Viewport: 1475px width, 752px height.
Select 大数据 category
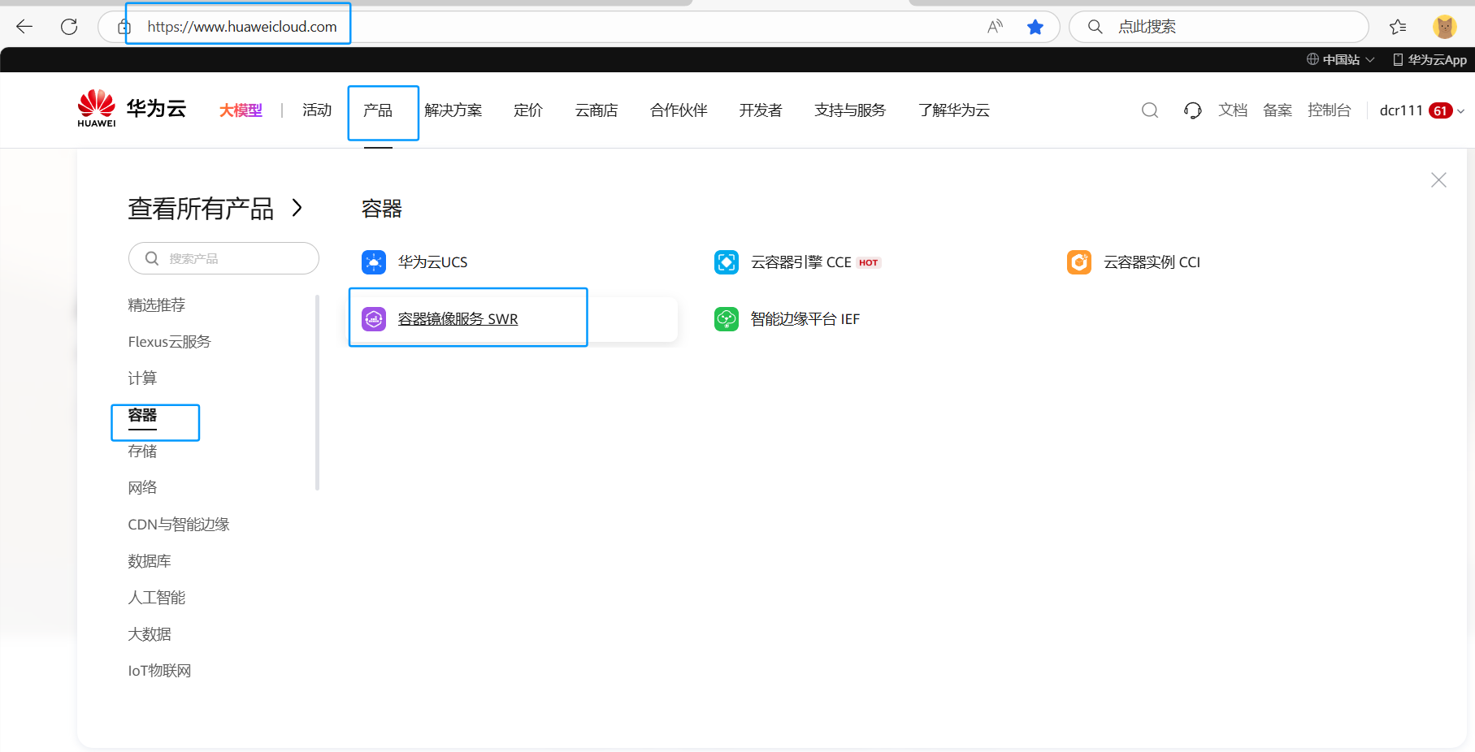[x=150, y=634]
